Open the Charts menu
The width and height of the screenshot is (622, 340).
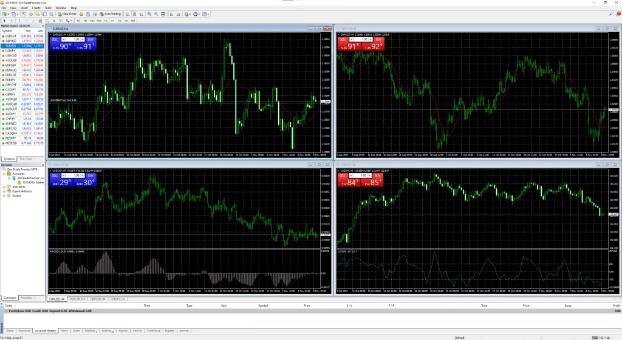point(36,8)
